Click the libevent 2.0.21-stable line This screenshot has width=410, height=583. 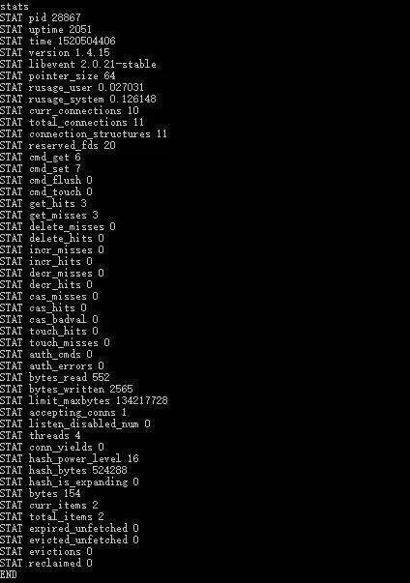78,64
